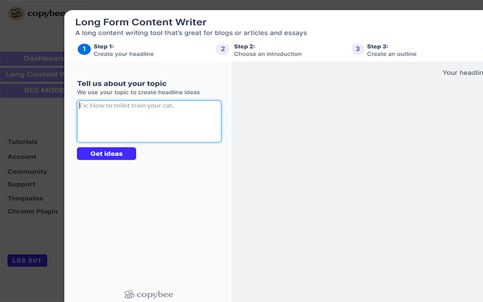Image resolution: width=483 pixels, height=302 pixels.
Task: Select the Step 1 circle indicator
Action: coord(84,49)
